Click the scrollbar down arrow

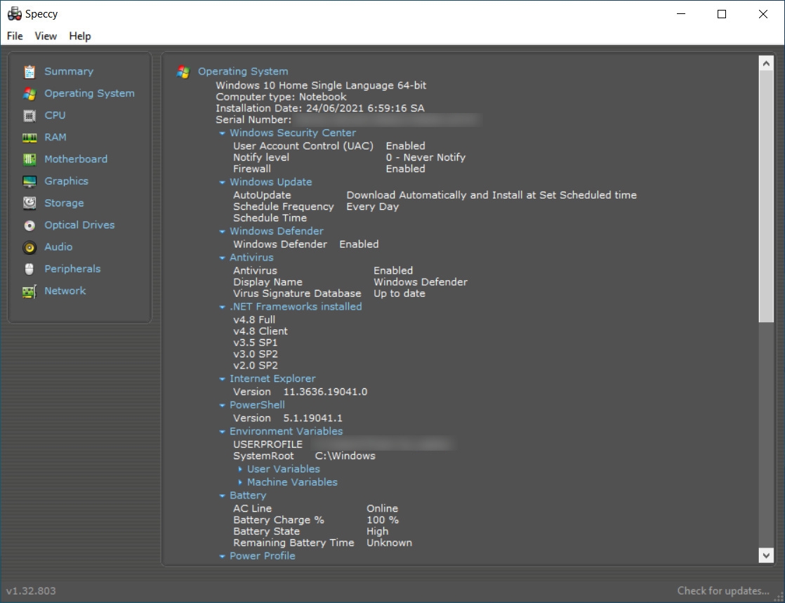[766, 555]
